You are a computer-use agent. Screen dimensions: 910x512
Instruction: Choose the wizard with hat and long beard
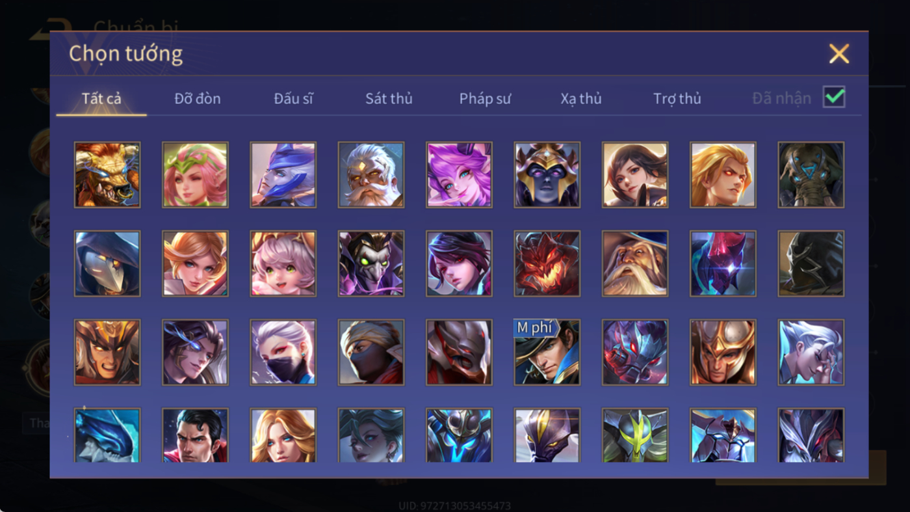[x=635, y=263]
